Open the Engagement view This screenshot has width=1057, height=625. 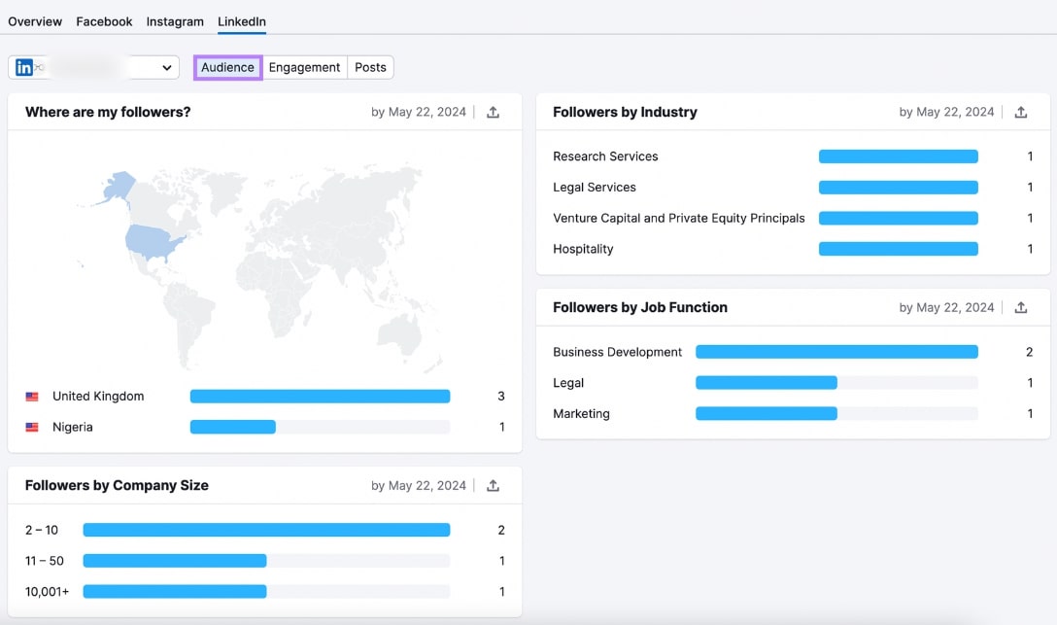pyautogui.click(x=304, y=67)
